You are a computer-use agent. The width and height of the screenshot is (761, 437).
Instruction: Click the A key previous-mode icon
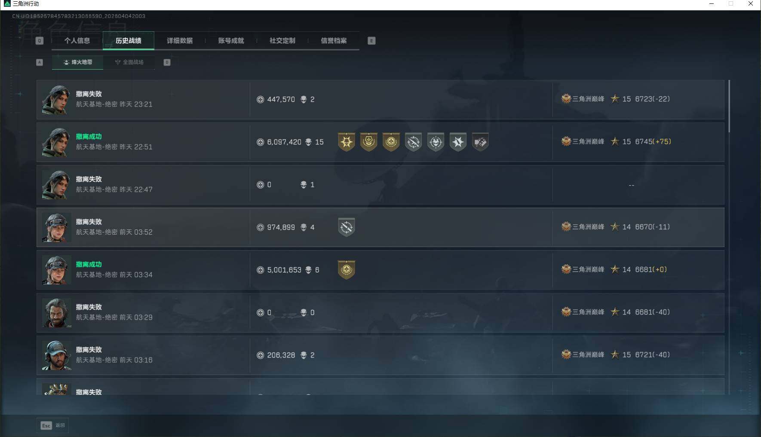40,62
